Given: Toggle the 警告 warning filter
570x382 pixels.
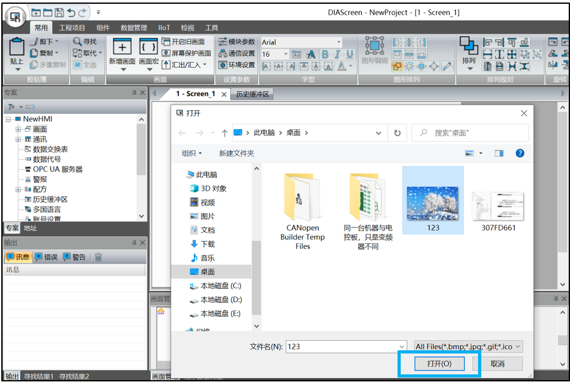Looking at the screenshot, I should point(74,257).
